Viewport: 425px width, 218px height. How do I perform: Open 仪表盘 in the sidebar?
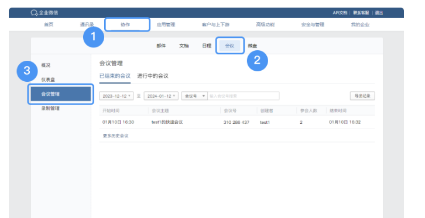(48, 79)
